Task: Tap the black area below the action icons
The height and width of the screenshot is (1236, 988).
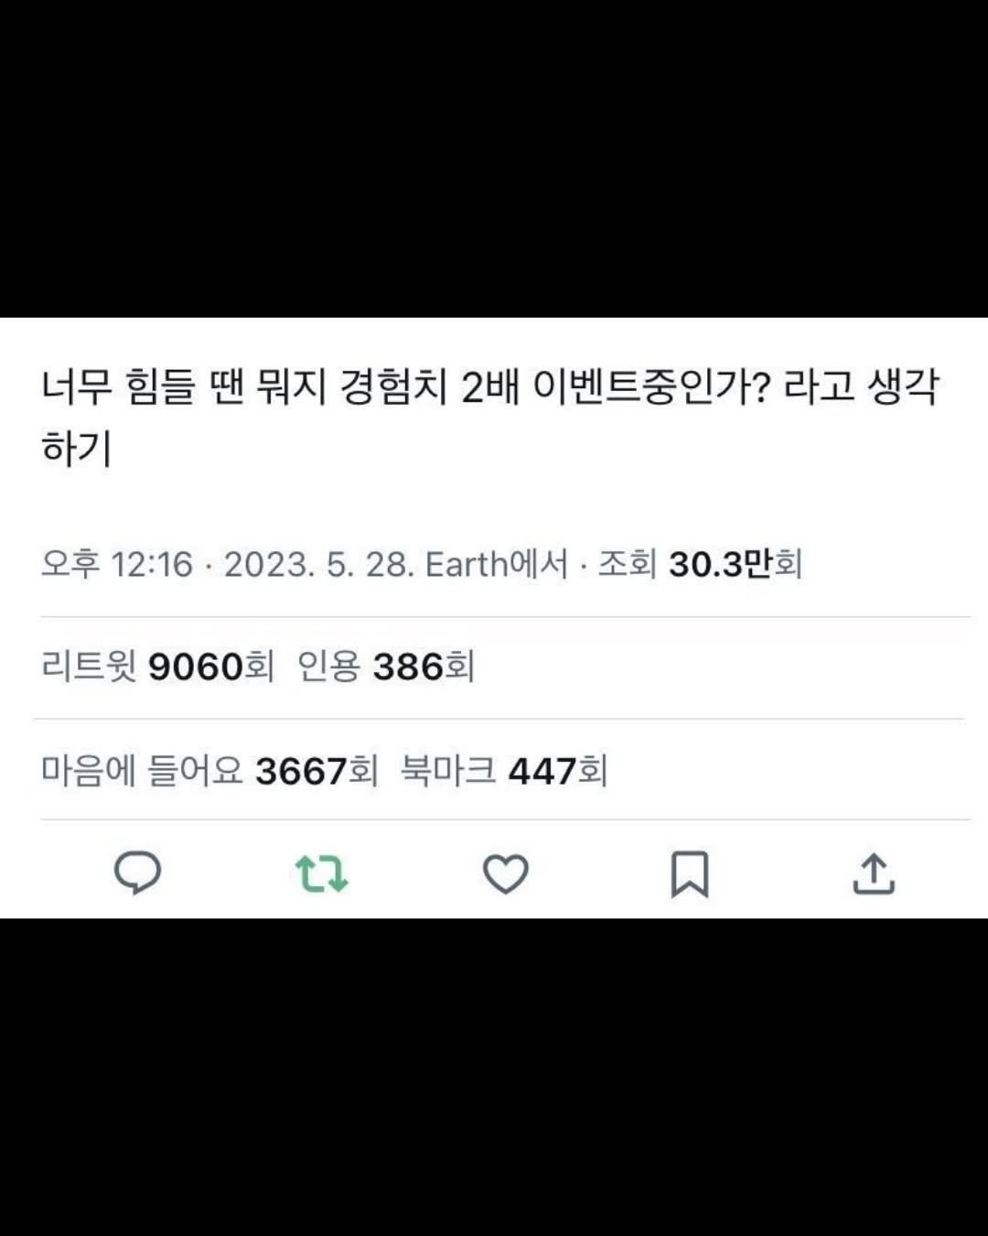Action: (494, 1077)
